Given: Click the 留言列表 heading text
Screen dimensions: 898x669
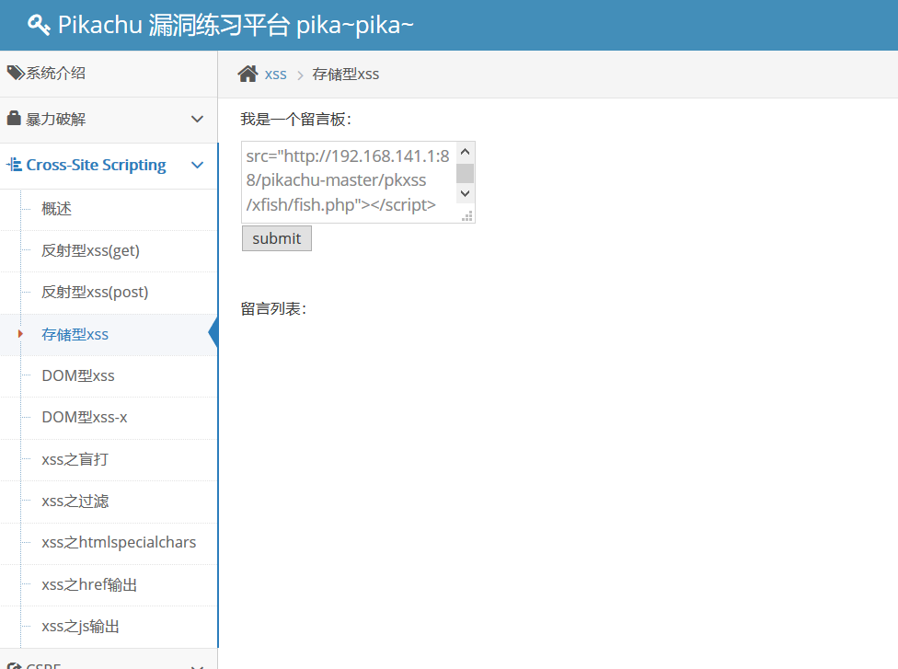Looking at the screenshot, I should (x=273, y=308).
